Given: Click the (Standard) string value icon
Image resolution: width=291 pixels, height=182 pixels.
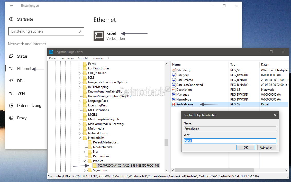Looking at the screenshot, I should tap(174, 70).
